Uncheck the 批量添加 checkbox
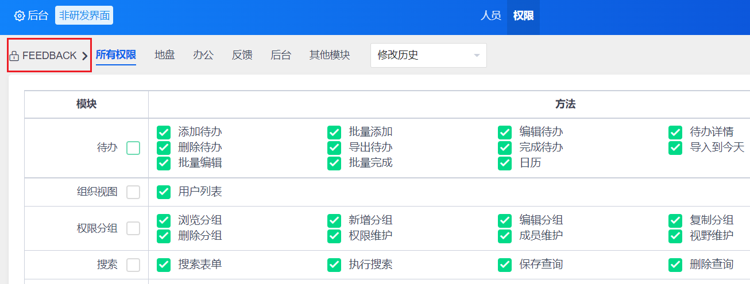Image resolution: width=750 pixels, height=284 pixels. click(x=334, y=133)
